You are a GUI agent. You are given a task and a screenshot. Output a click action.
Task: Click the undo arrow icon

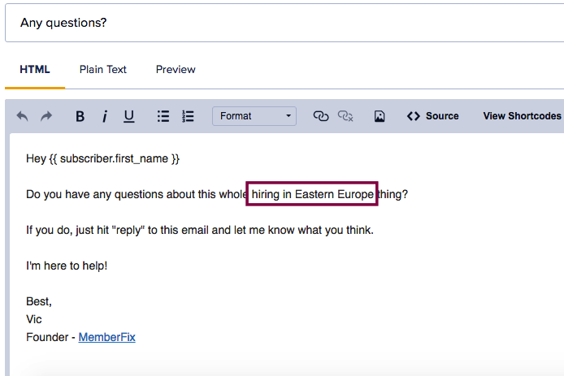click(x=22, y=116)
